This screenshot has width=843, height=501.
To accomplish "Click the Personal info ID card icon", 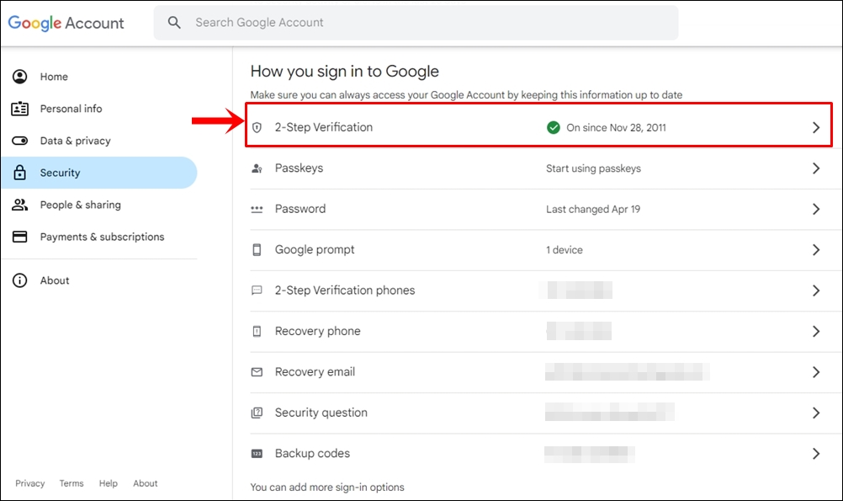I will 20,109.
